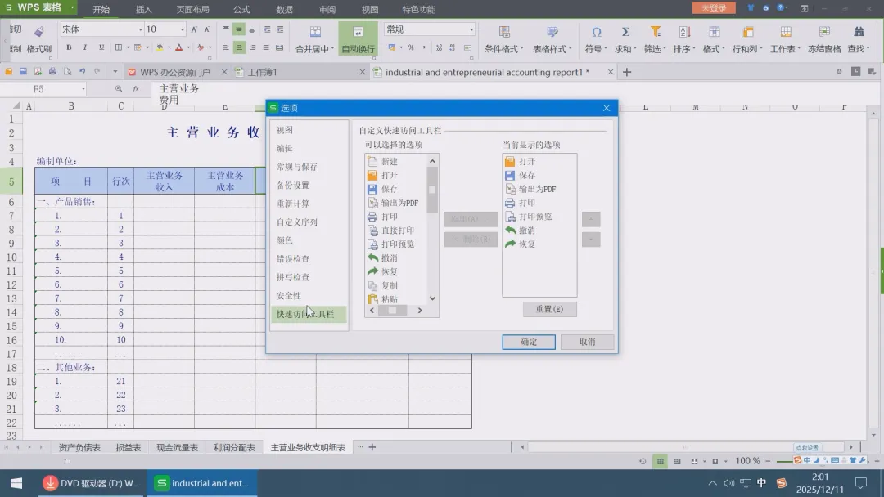Toggle bold formatting in ribbon
The width and height of the screenshot is (884, 497).
[x=69, y=47]
